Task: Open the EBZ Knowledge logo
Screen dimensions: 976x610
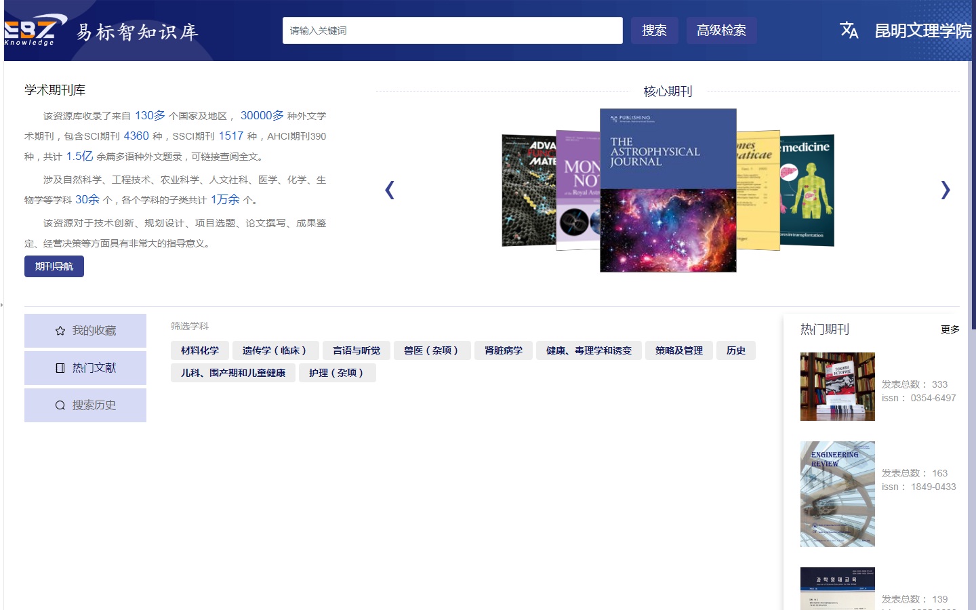Action: pyautogui.click(x=35, y=30)
